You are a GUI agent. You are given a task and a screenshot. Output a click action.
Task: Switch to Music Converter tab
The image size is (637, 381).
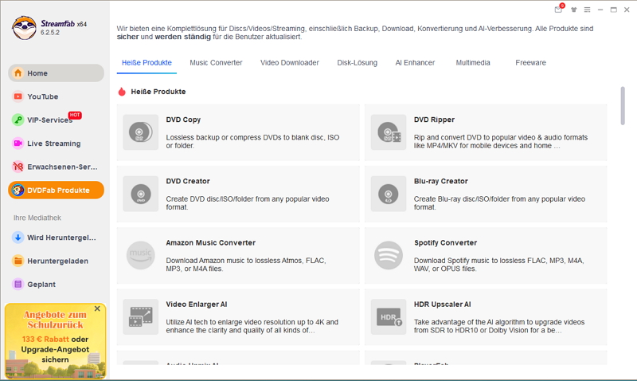216,63
